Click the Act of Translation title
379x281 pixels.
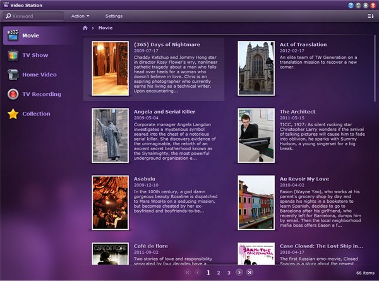303,45
